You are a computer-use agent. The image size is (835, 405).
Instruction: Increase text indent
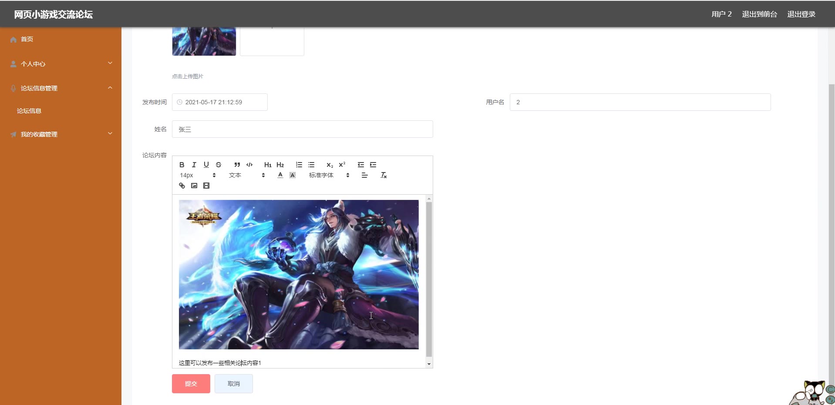(373, 165)
